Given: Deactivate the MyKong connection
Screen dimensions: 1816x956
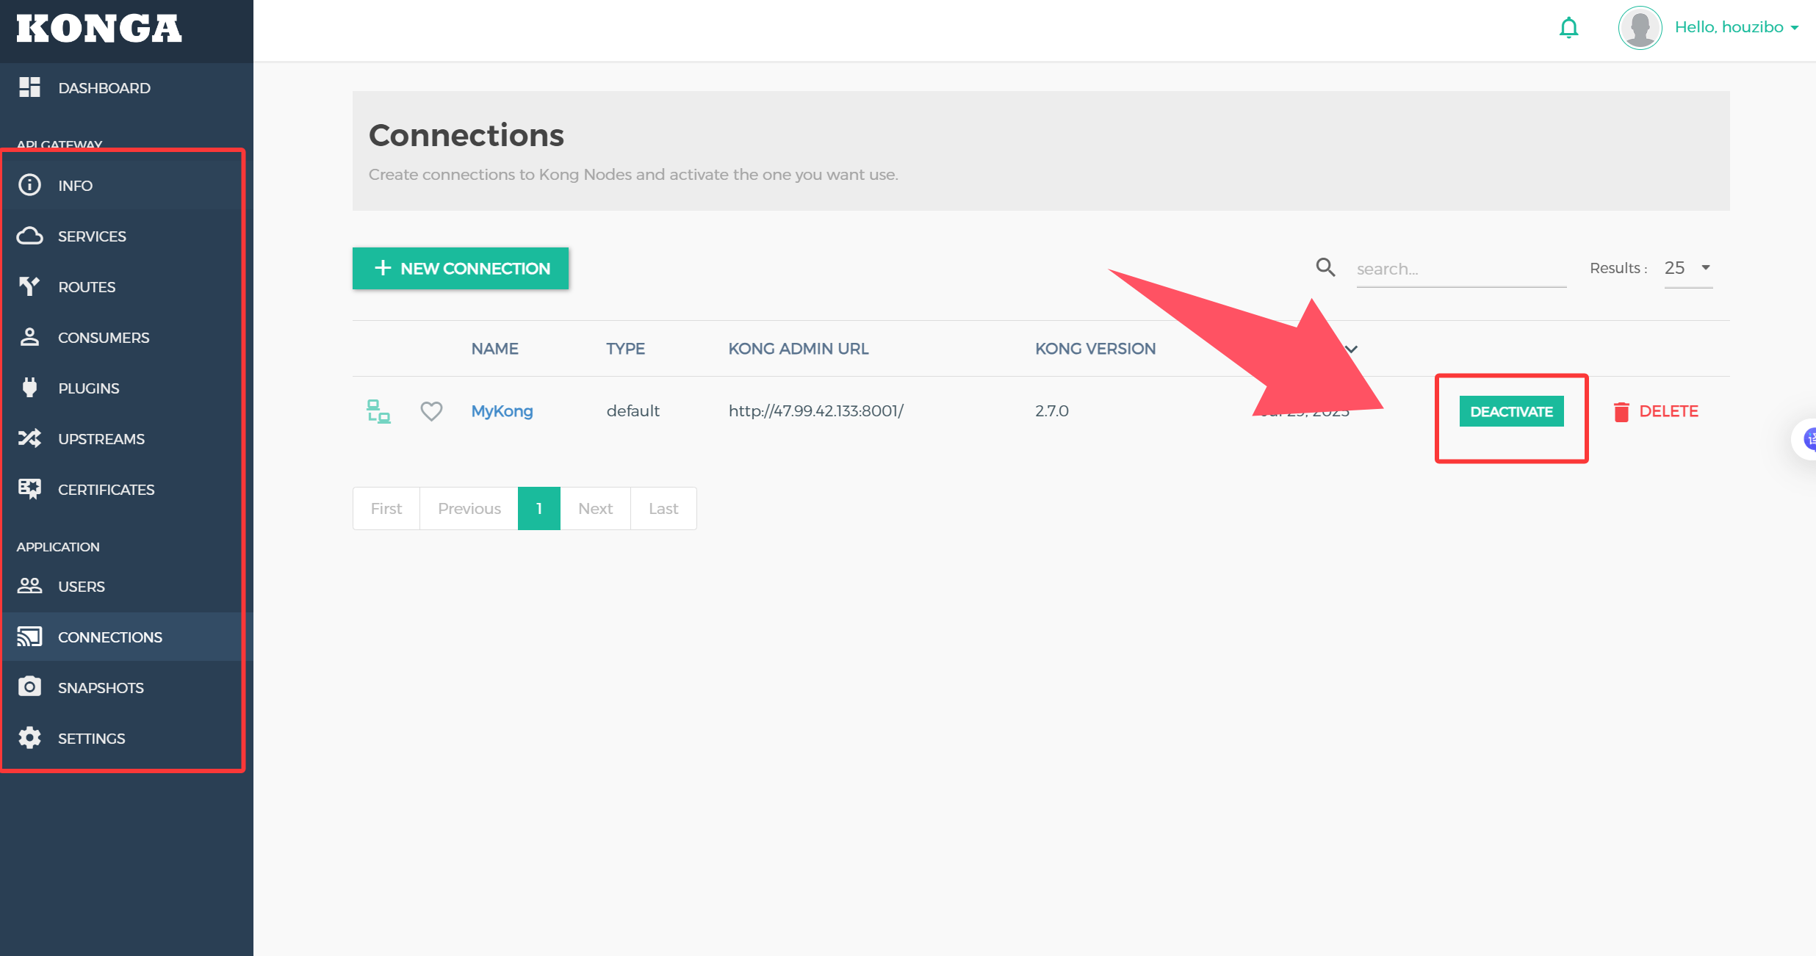Looking at the screenshot, I should tap(1511, 411).
